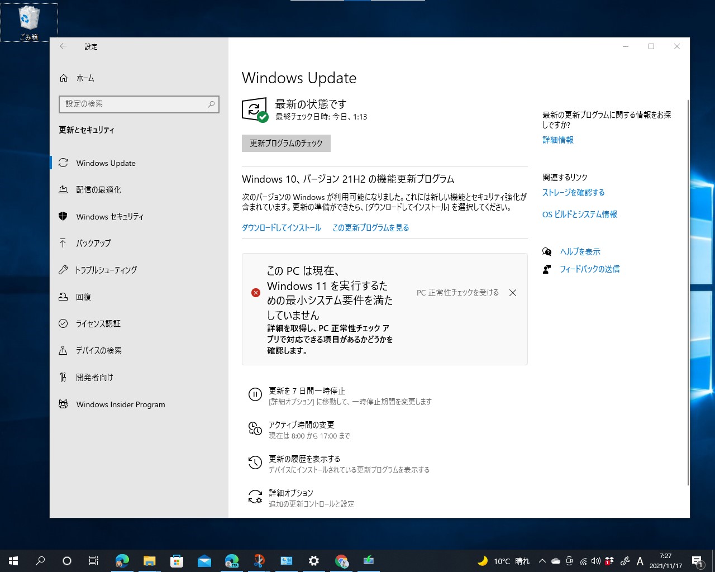The height and width of the screenshot is (572, 715).
Task: Open Windows セキュリティ page
Action: [109, 217]
